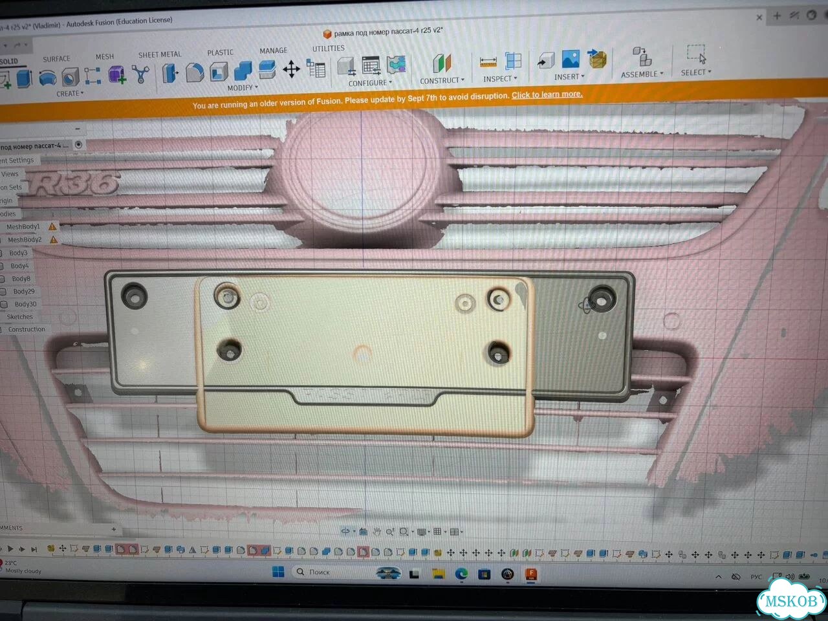Click the Measure ruler icon
The height and width of the screenshot is (621, 828).
click(488, 62)
